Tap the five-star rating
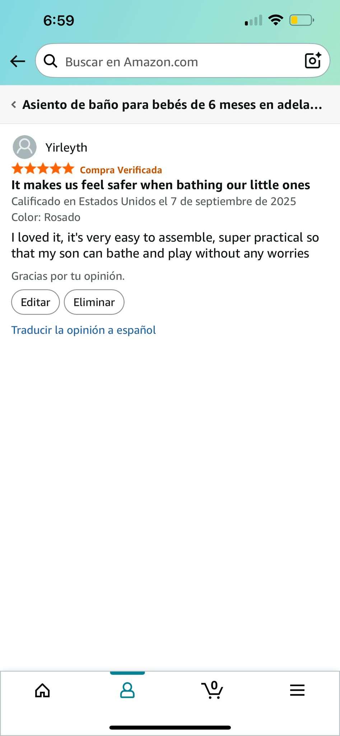The image size is (340, 736). point(43,169)
